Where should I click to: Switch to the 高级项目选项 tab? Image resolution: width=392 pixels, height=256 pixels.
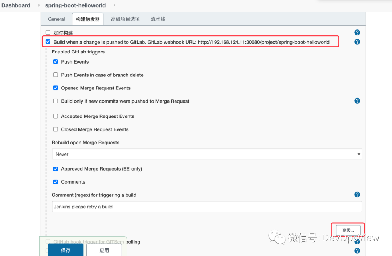pos(125,19)
